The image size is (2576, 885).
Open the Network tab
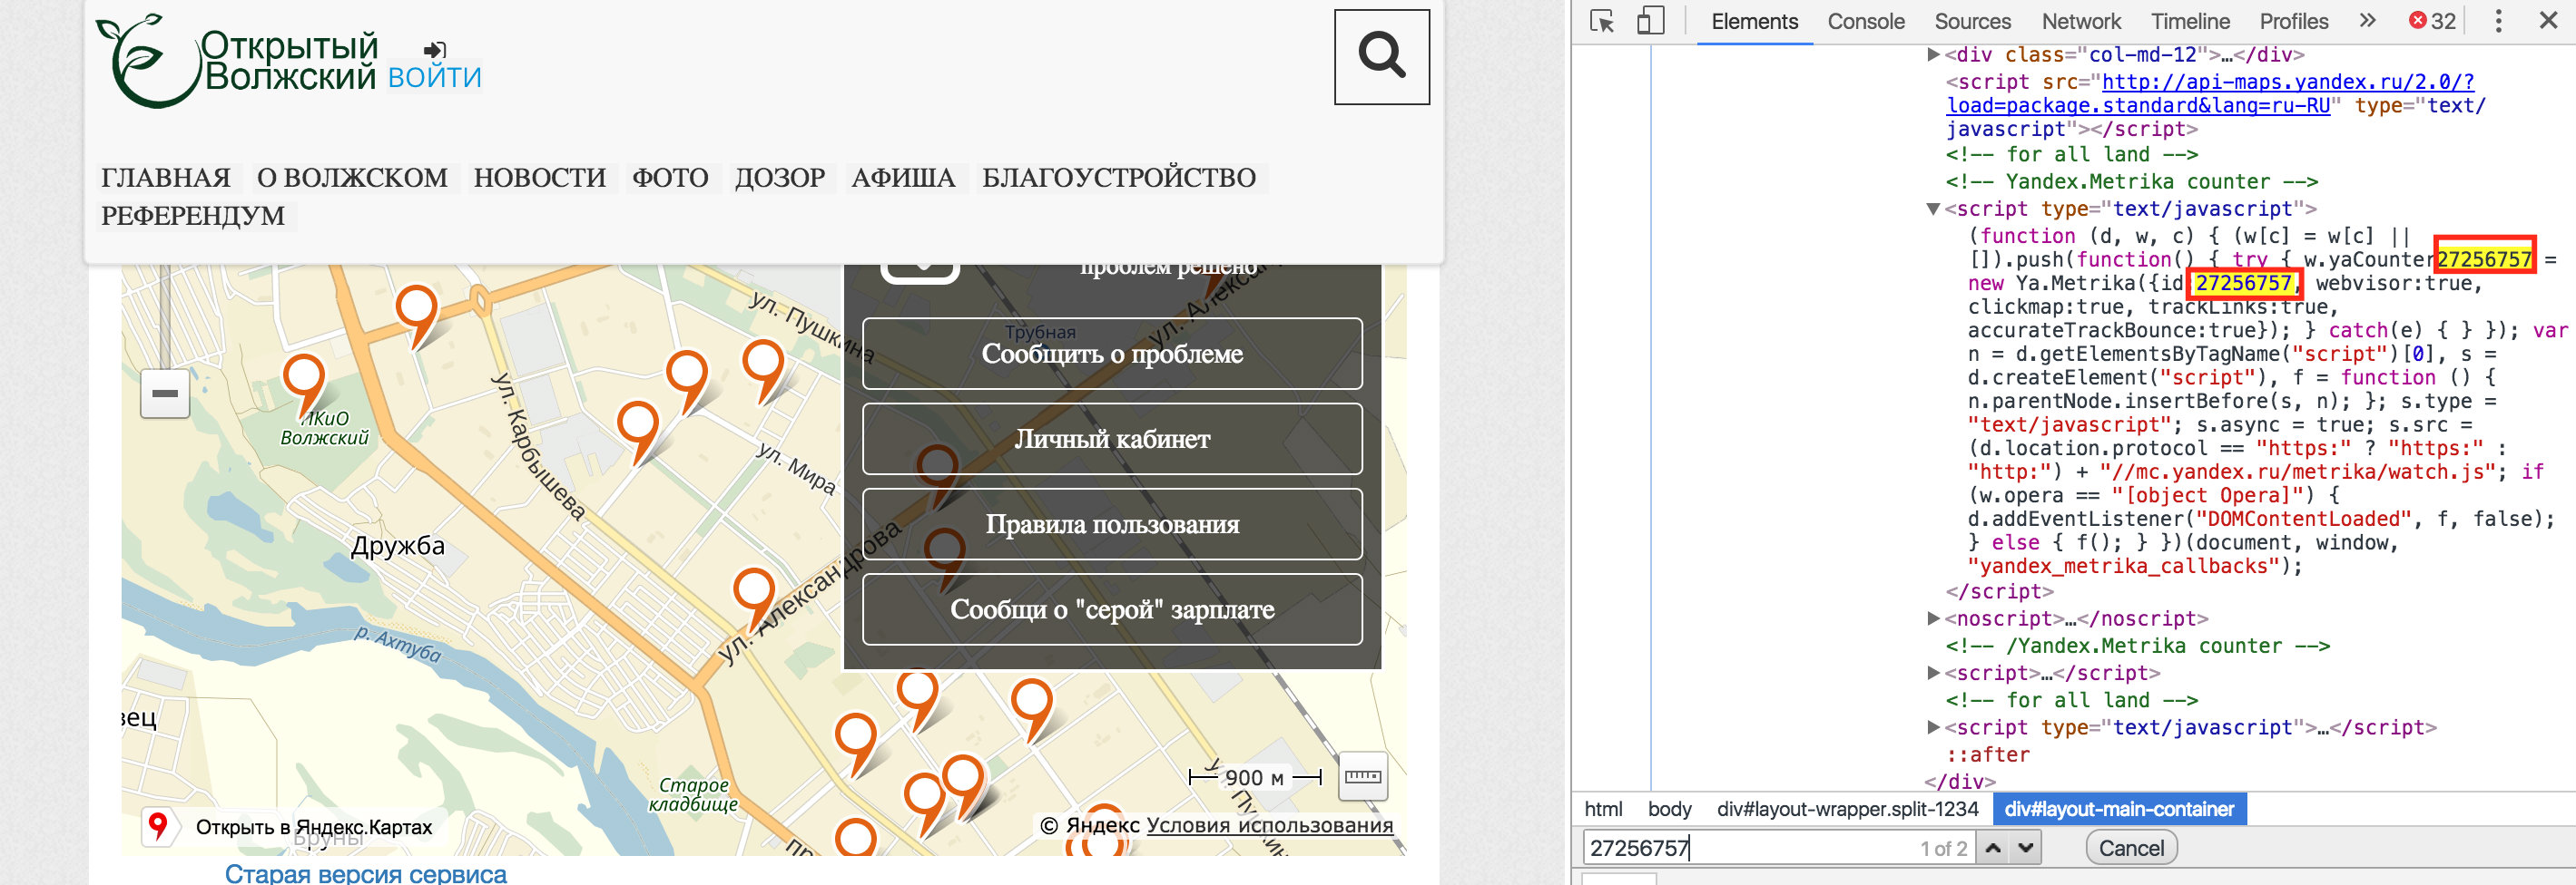pyautogui.click(x=2080, y=21)
